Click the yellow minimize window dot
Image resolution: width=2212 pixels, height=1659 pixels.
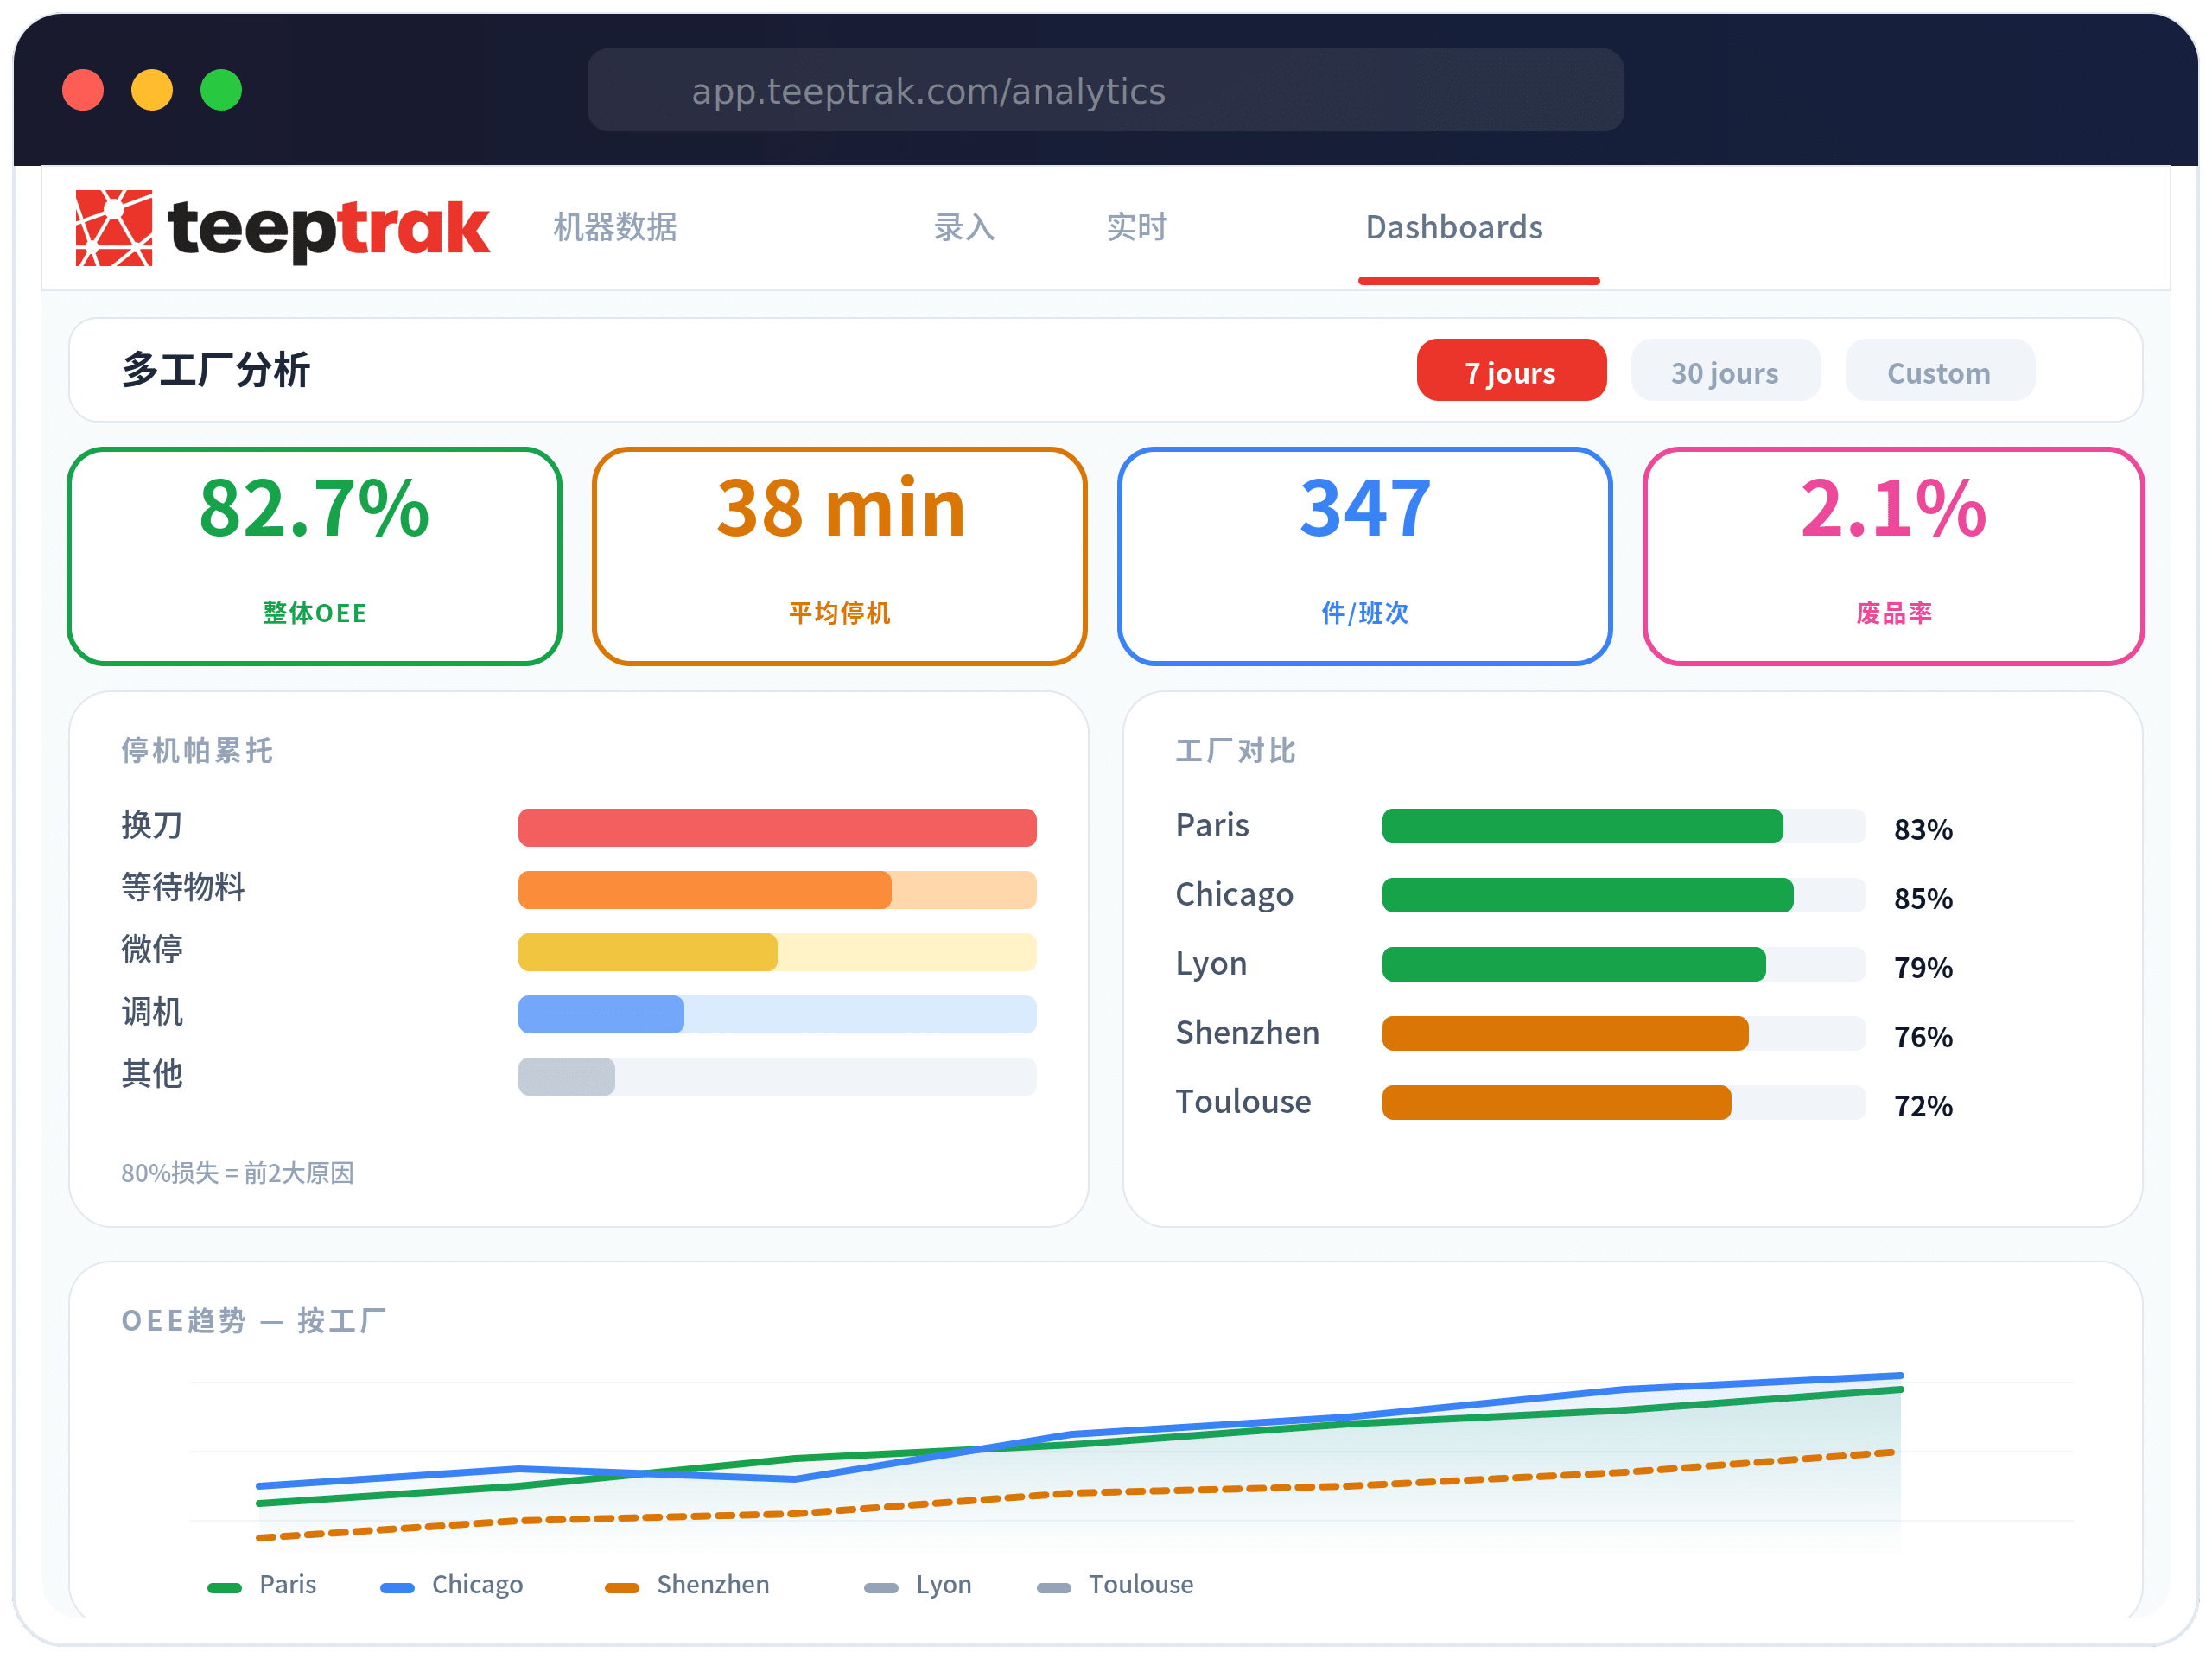click(x=152, y=90)
